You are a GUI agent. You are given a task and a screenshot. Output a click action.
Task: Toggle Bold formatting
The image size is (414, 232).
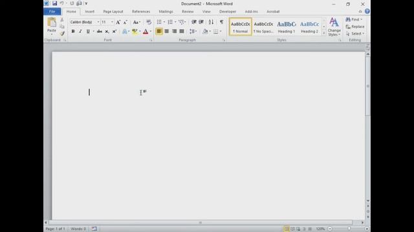[x=73, y=32]
